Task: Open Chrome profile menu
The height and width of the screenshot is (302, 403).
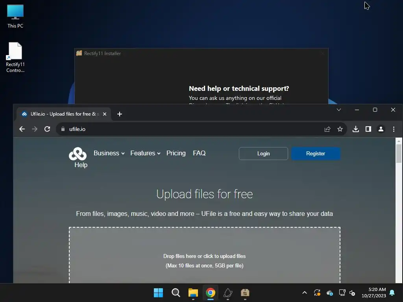Action: (381, 129)
